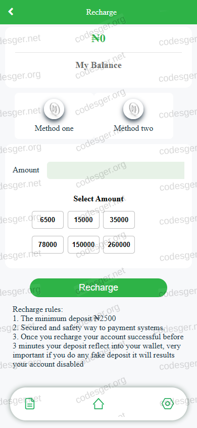Choose the 260000 amount option
197x428 pixels.
pos(119,244)
